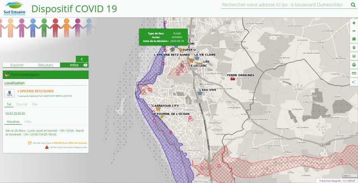This screenshot has height=183, width=358.
Task: Clear the Infos tab with the erase icon
Action: [x=85, y=65]
